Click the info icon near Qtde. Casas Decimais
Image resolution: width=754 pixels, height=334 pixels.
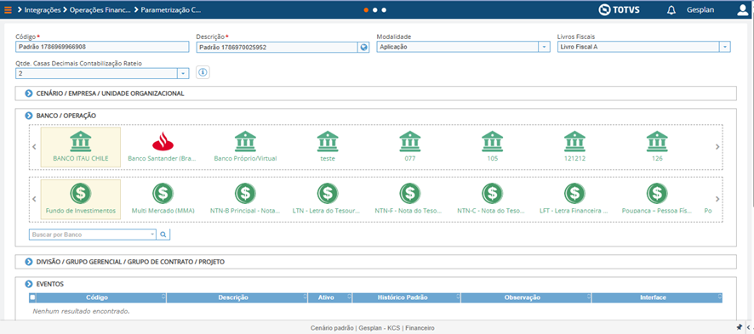(x=203, y=72)
